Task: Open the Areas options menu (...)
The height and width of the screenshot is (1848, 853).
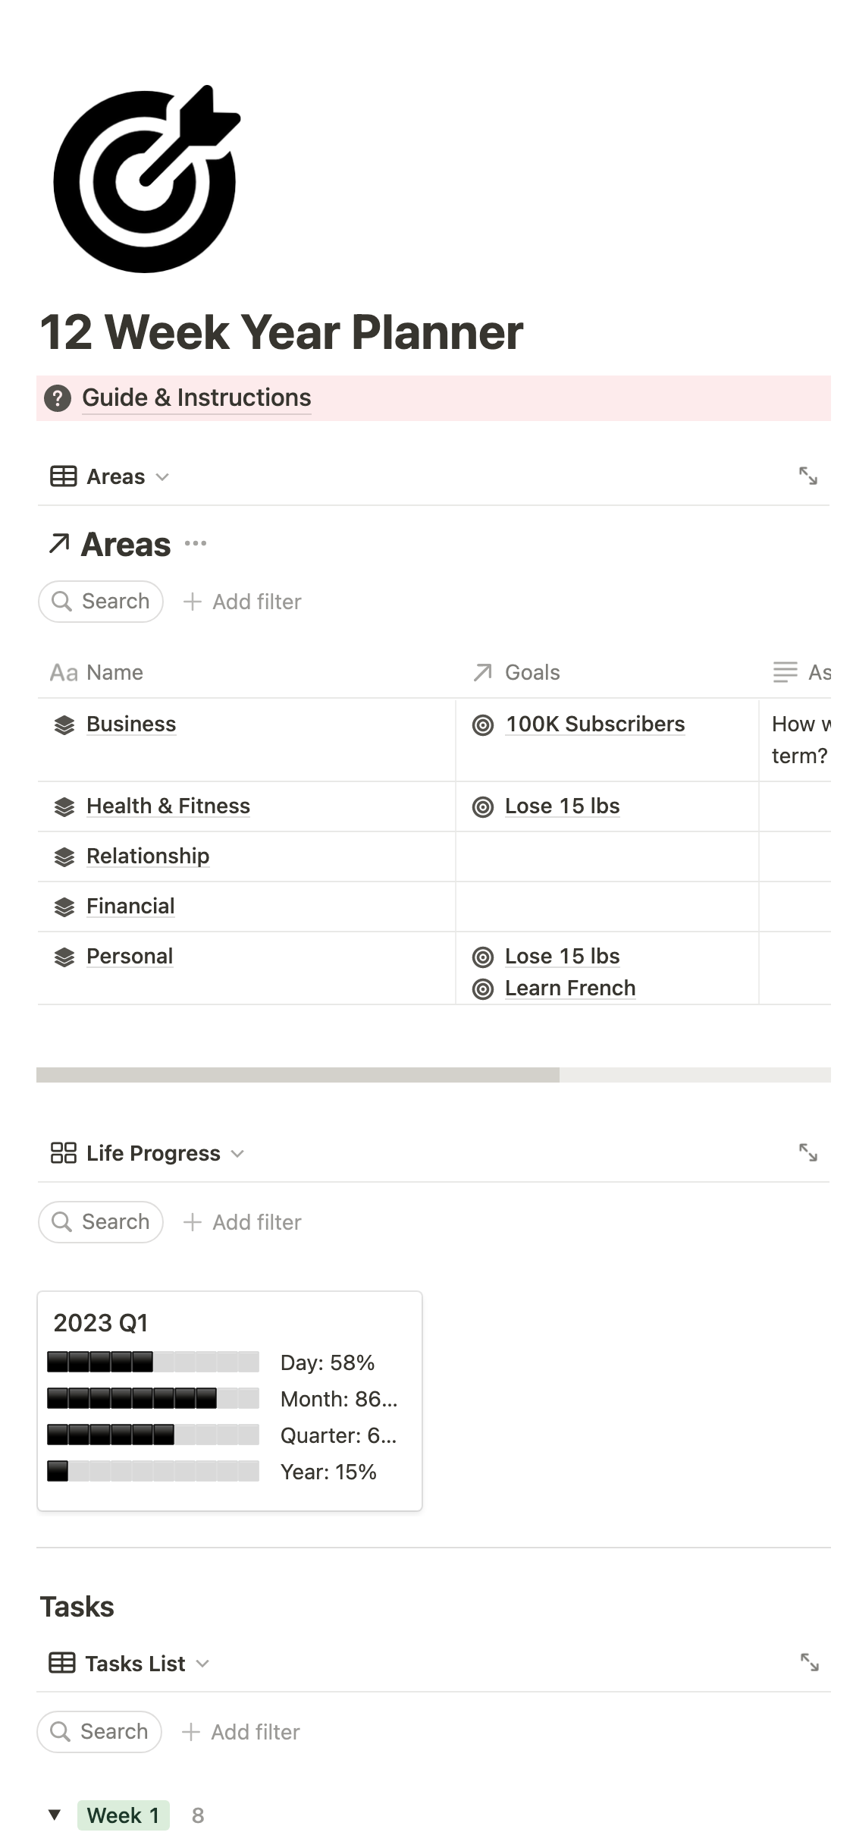Action: 195,543
